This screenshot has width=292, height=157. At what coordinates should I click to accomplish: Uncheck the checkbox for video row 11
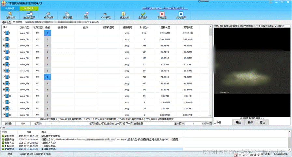[x=4, y=102]
